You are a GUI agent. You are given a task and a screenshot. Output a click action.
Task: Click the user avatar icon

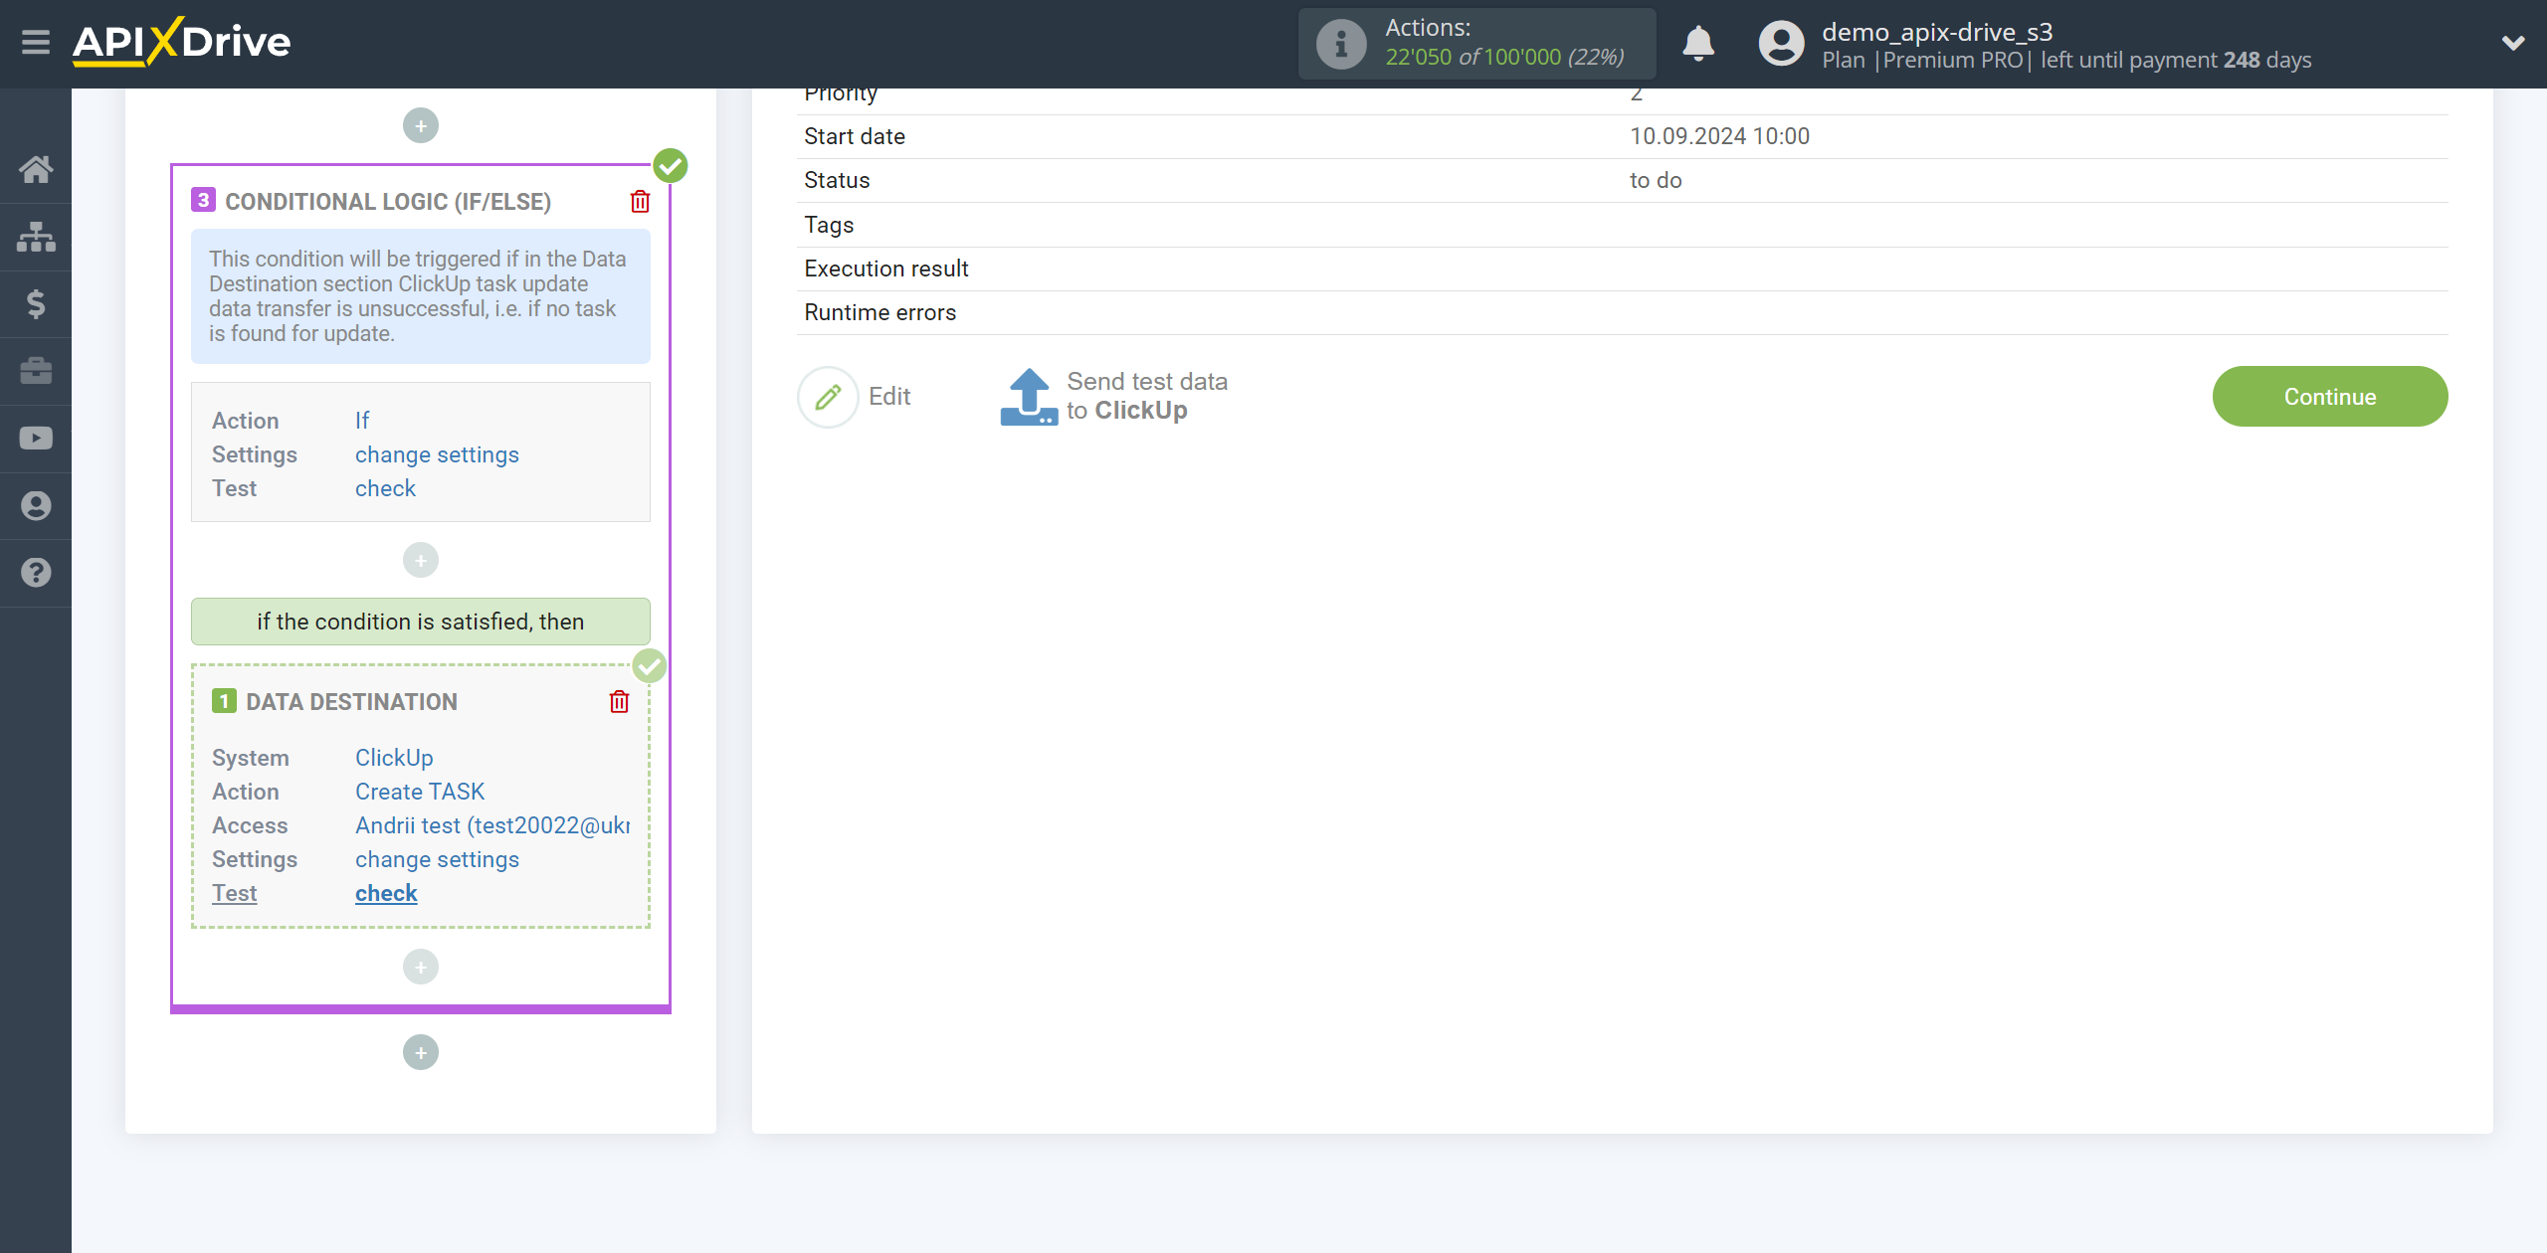pos(1781,43)
